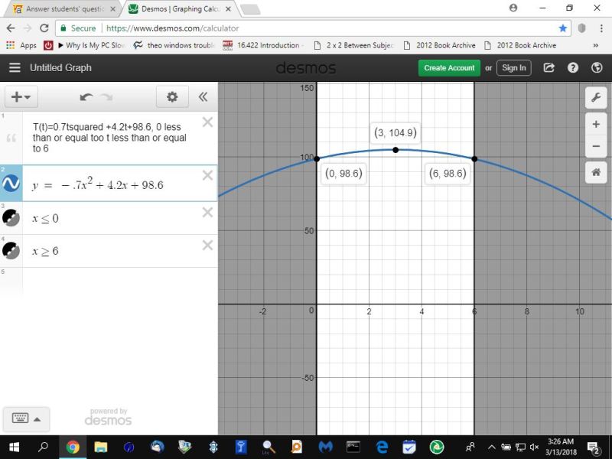The height and width of the screenshot is (459, 612).
Task: Add a new expression in empty row 5
Action: 119,281
